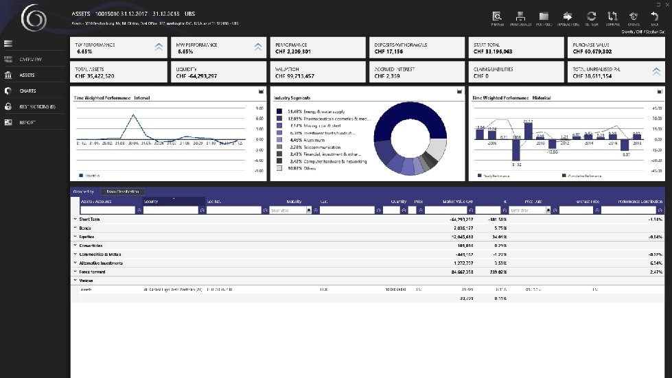Maximize the Industry Segments chart panel

459,91
